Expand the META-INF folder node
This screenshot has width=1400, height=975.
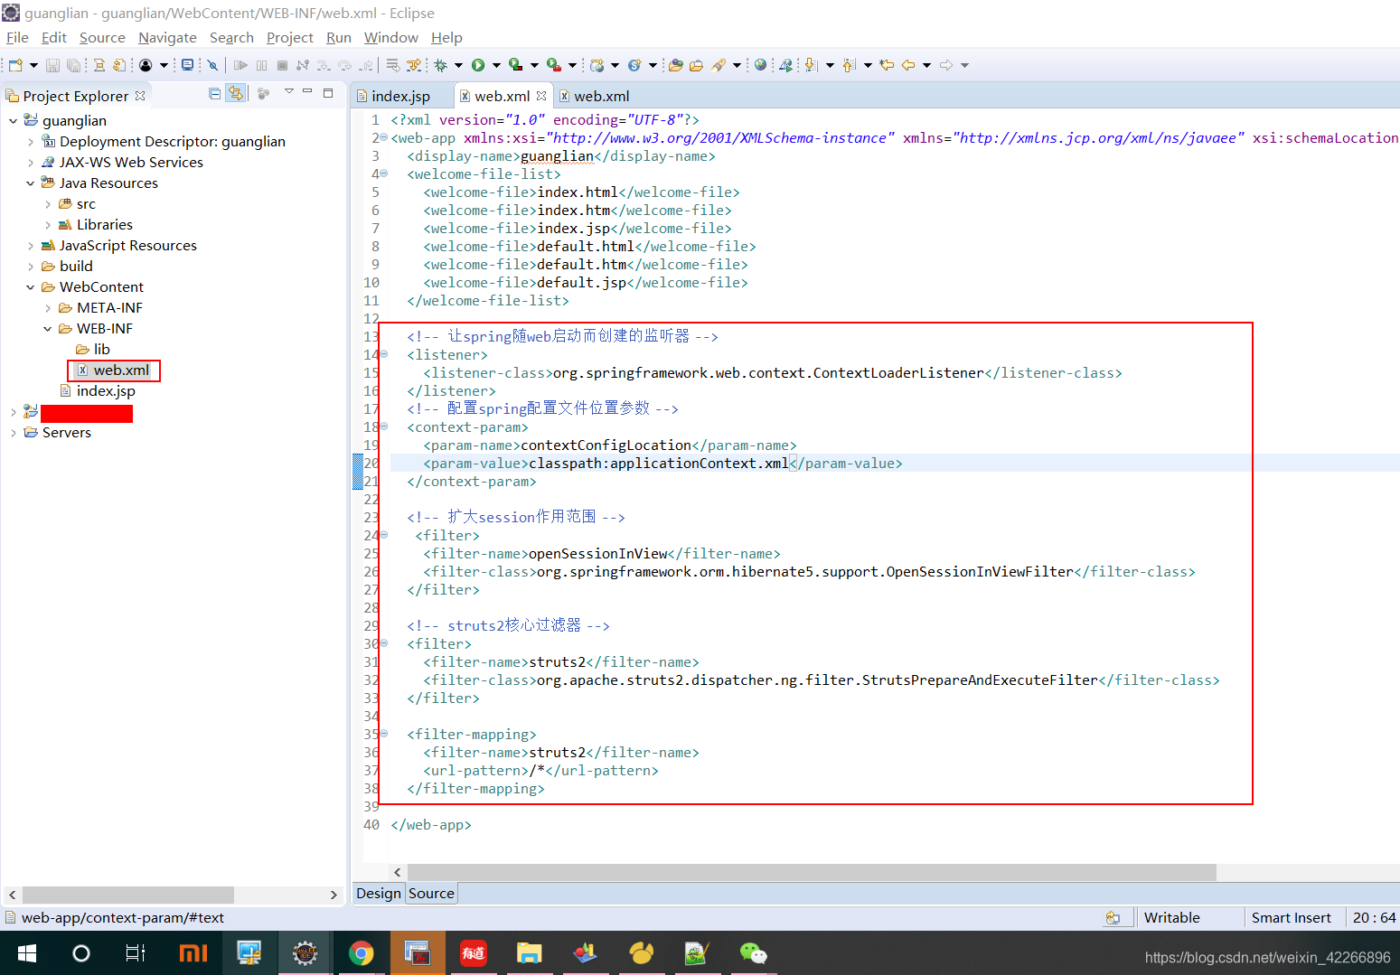[x=48, y=308]
